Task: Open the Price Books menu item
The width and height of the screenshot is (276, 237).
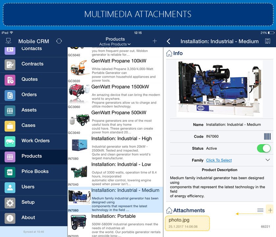Action: point(35,171)
